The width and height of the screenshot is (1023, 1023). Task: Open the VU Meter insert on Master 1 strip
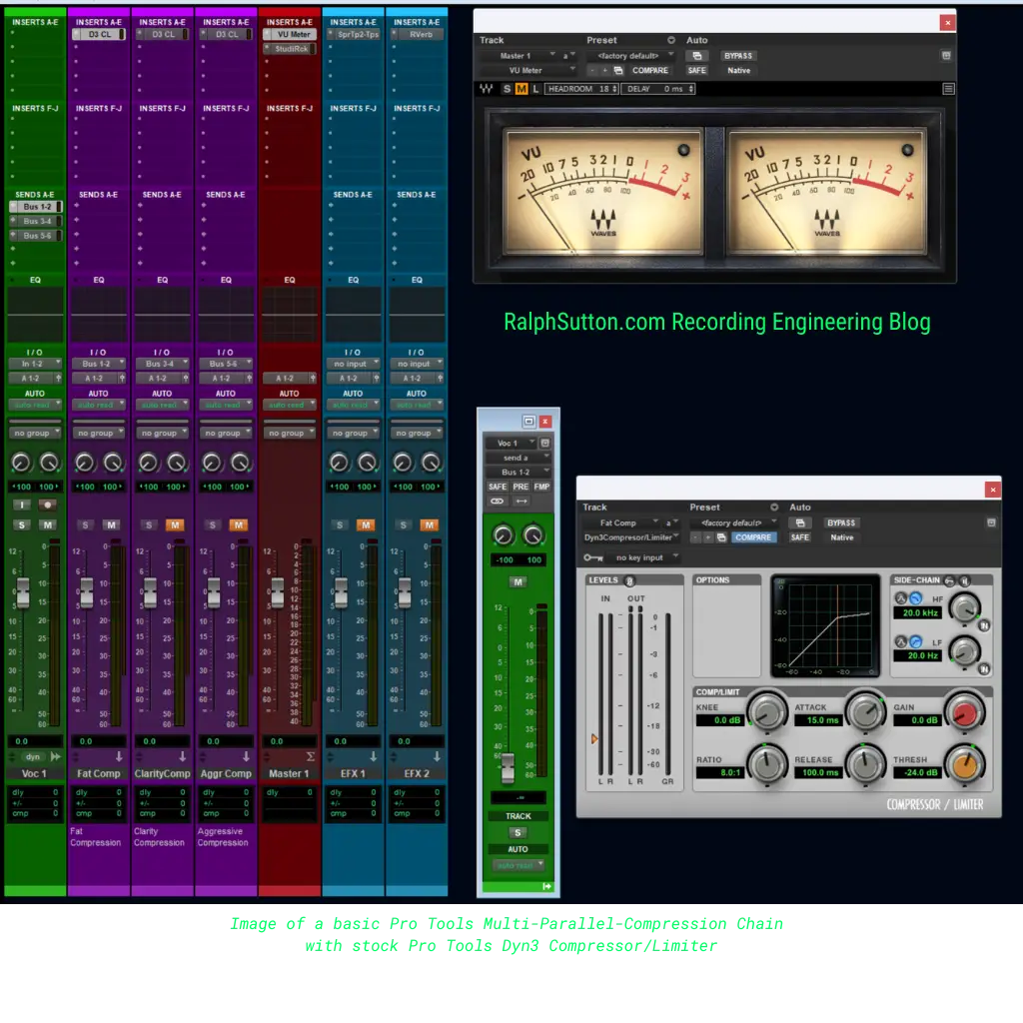(x=290, y=35)
